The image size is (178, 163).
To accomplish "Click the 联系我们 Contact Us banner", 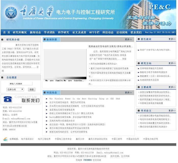I will [x=21, y=99].
